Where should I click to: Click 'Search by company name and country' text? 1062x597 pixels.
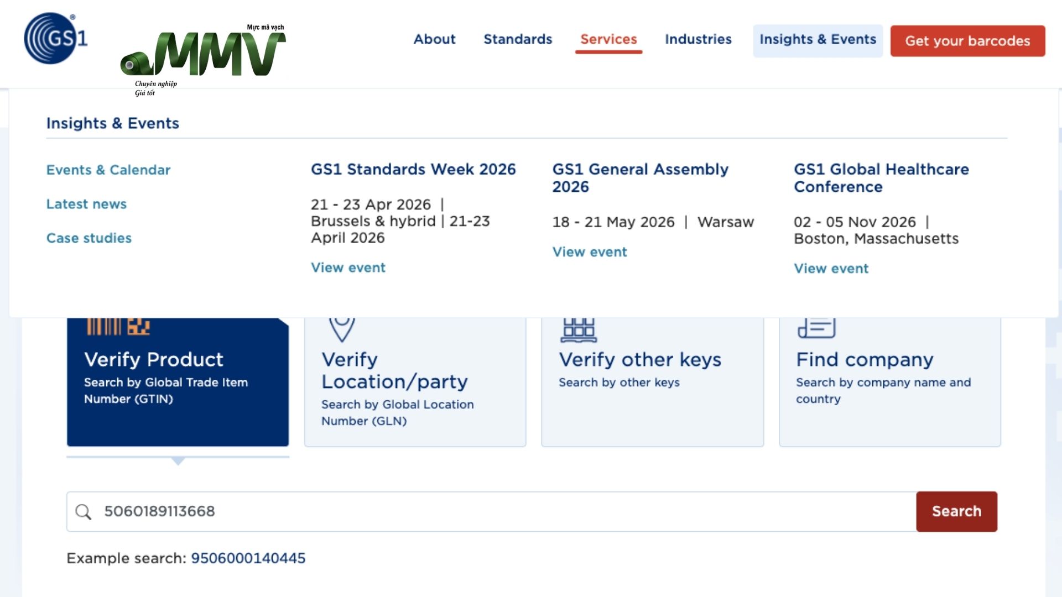[883, 391]
